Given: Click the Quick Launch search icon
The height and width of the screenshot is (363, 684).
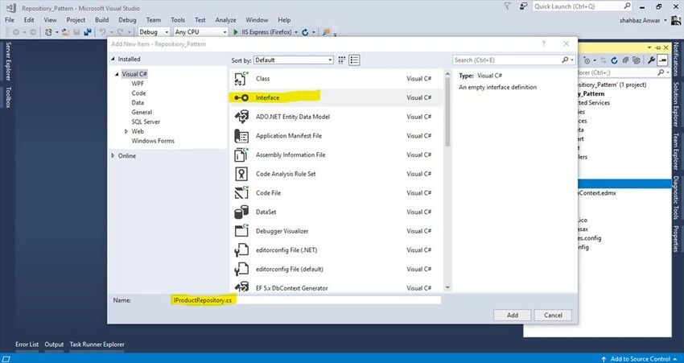Looking at the screenshot, I should pyautogui.click(x=626, y=6).
